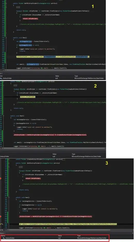
Task: Click Microsoft.Exchange.WebServices.Data.Folder type cell in screenshot 3
Action: [x=92, y=238]
